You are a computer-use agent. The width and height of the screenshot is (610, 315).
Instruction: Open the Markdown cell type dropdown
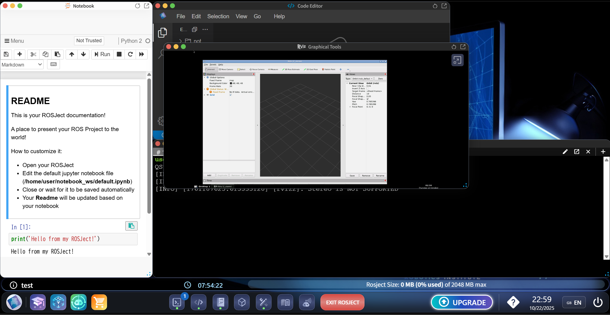22,65
